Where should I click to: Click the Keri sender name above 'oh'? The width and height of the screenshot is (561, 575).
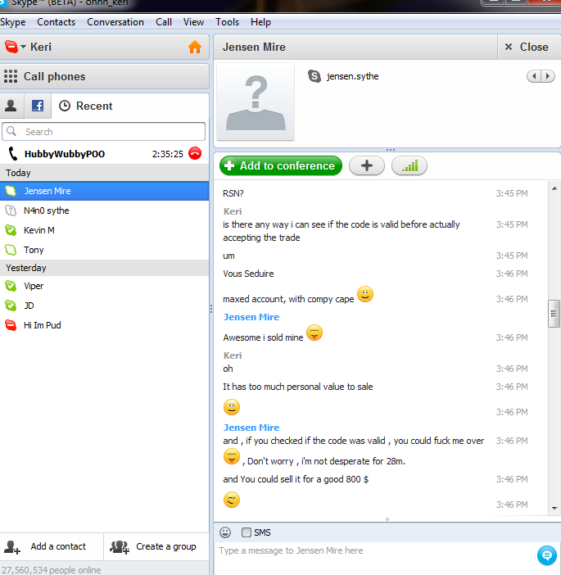point(233,355)
